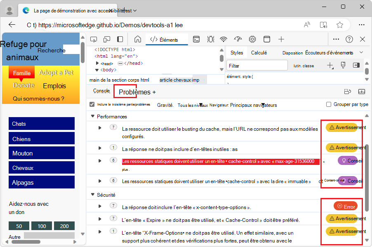Toggle the third-party issues checkbox

(x=92, y=104)
